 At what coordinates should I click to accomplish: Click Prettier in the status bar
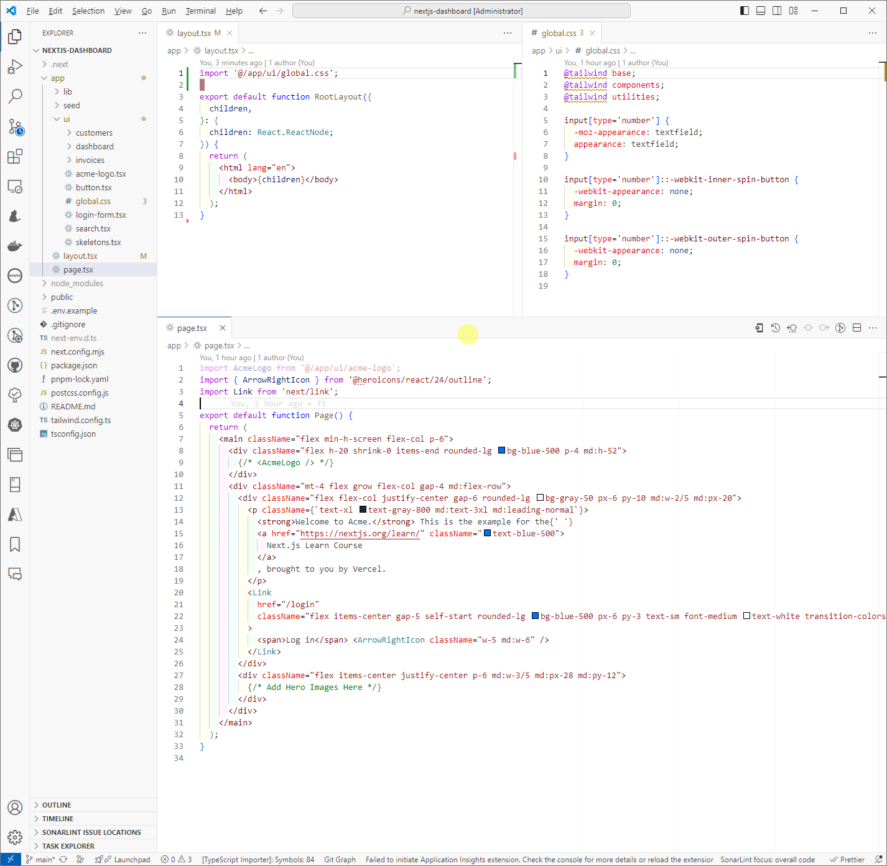[847, 859]
